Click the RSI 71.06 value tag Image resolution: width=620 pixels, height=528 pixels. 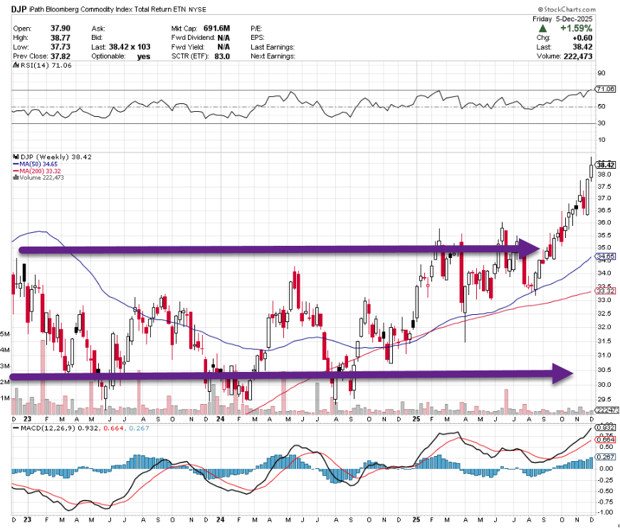click(x=606, y=89)
